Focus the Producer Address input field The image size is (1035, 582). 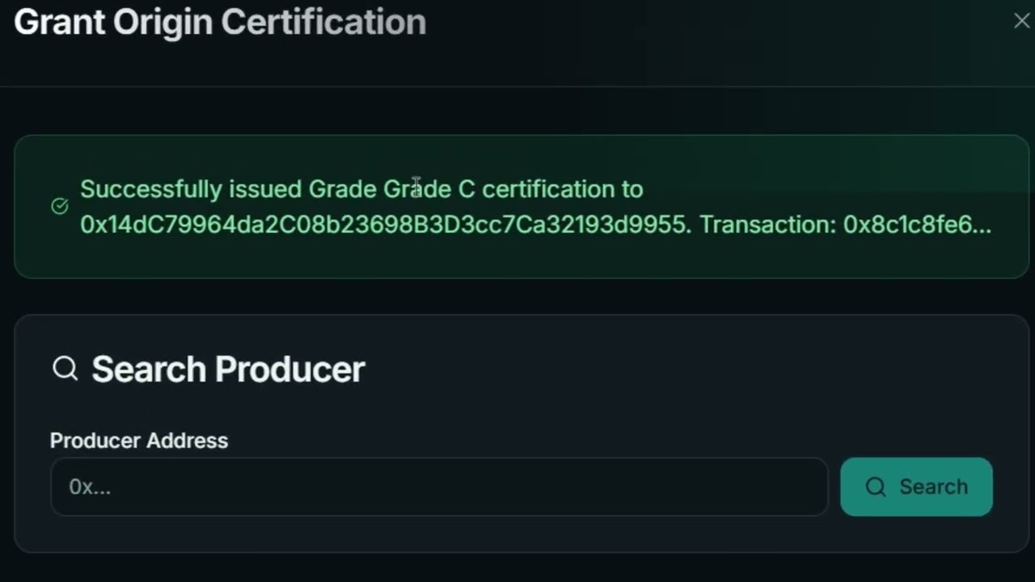pos(438,487)
